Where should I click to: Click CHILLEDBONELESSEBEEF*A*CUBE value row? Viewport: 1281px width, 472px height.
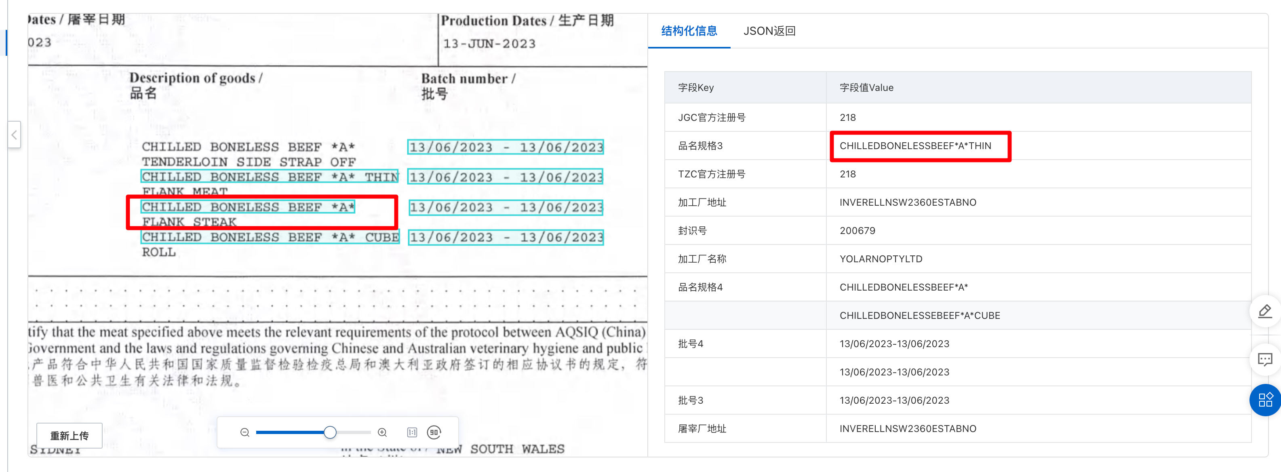pos(919,315)
